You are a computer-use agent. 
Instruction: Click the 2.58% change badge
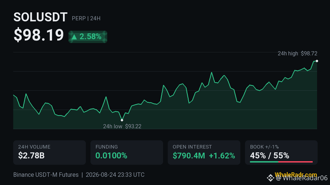pyautogui.click(x=88, y=37)
